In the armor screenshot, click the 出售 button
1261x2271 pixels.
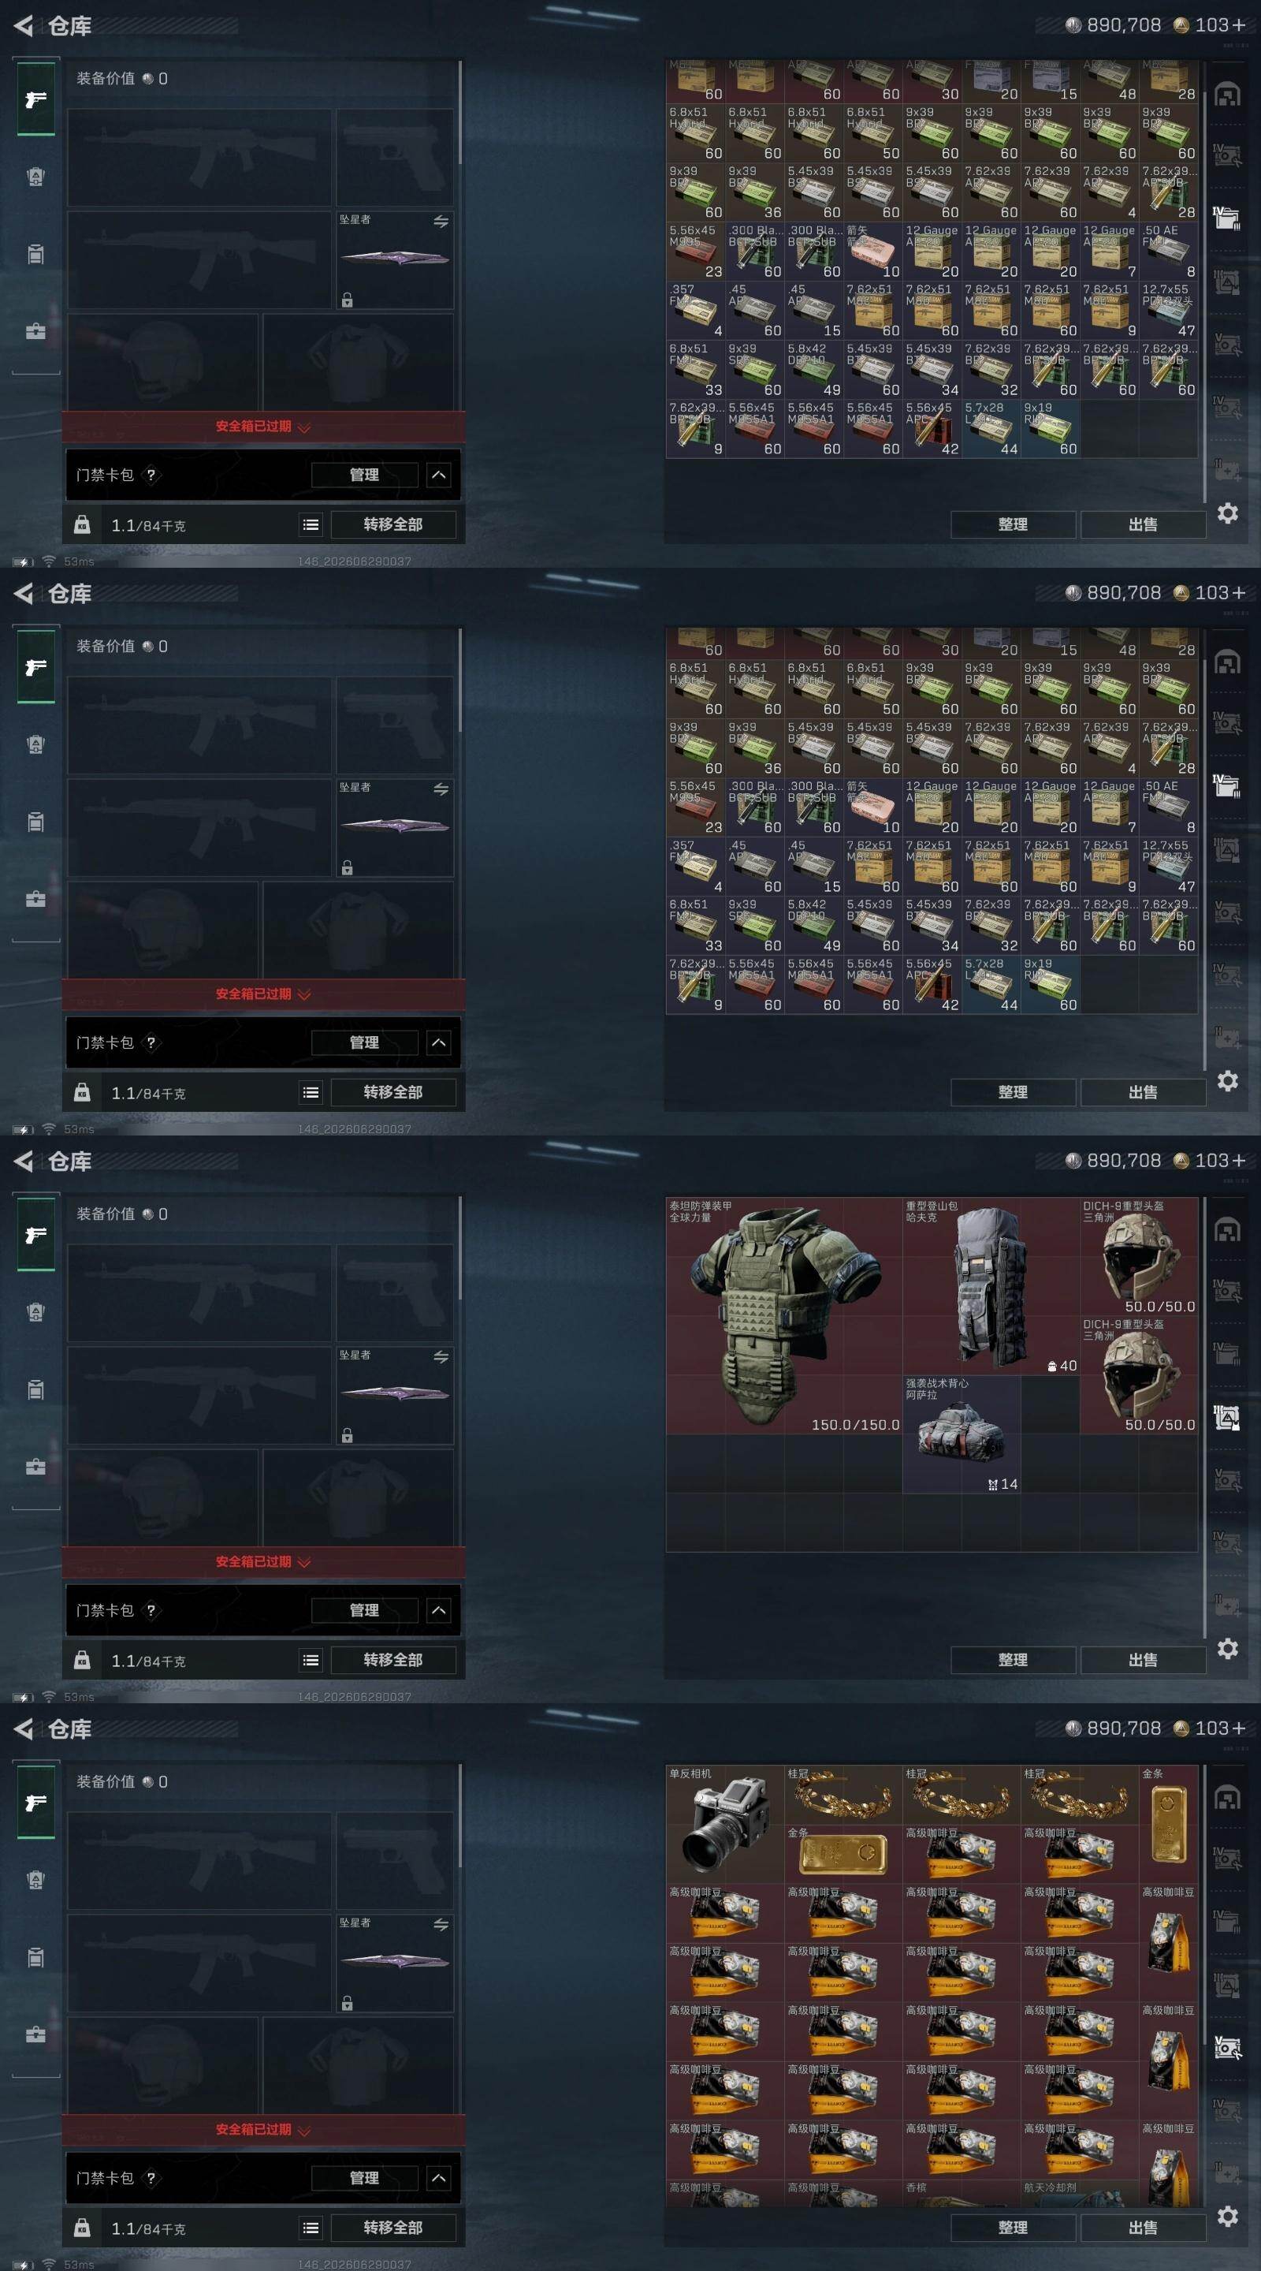1143,1660
